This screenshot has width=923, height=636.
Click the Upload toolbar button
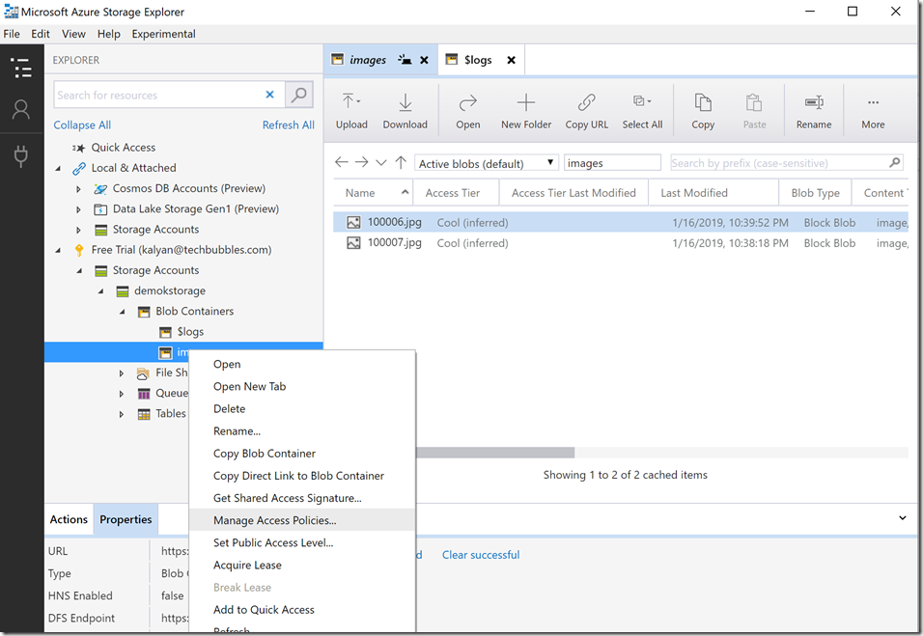tap(351, 111)
